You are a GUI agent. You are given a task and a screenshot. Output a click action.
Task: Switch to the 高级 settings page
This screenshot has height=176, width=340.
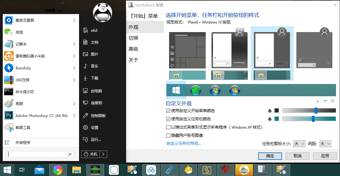click(x=133, y=49)
